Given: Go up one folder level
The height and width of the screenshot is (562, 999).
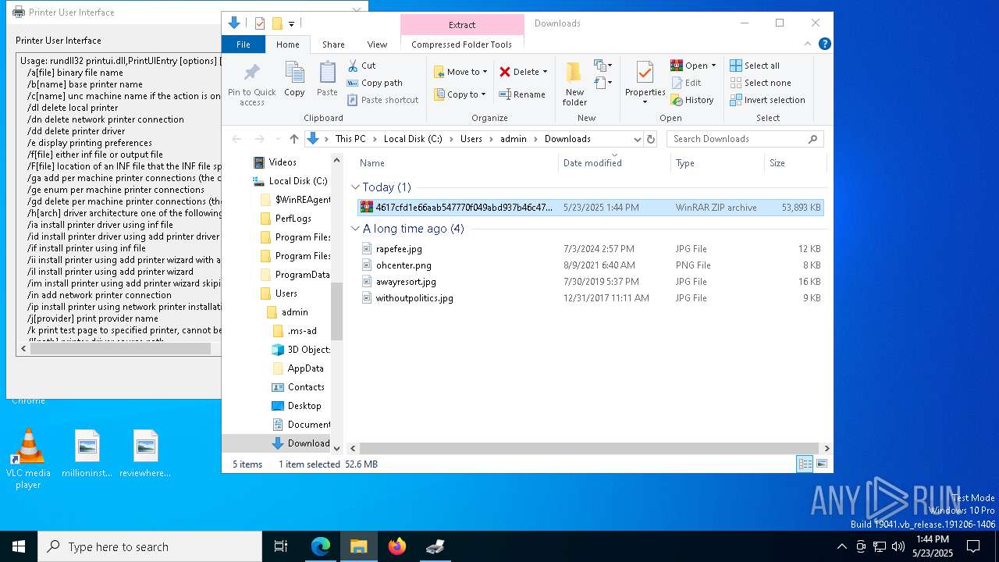Looking at the screenshot, I should tap(293, 139).
